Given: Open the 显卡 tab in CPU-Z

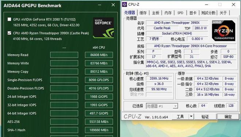Looking at the screenshot, I should pyautogui.click(x=193, y=13).
